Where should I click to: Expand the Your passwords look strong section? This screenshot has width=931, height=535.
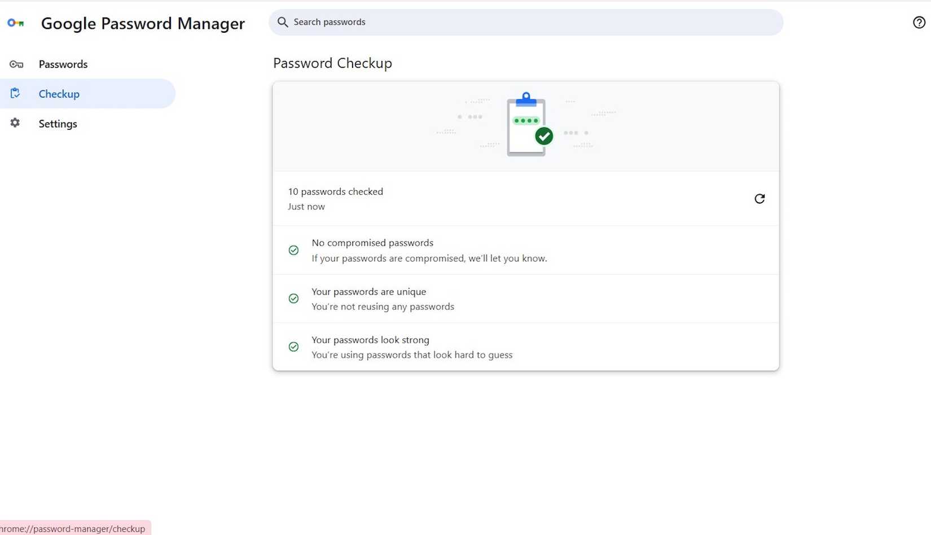tap(525, 347)
